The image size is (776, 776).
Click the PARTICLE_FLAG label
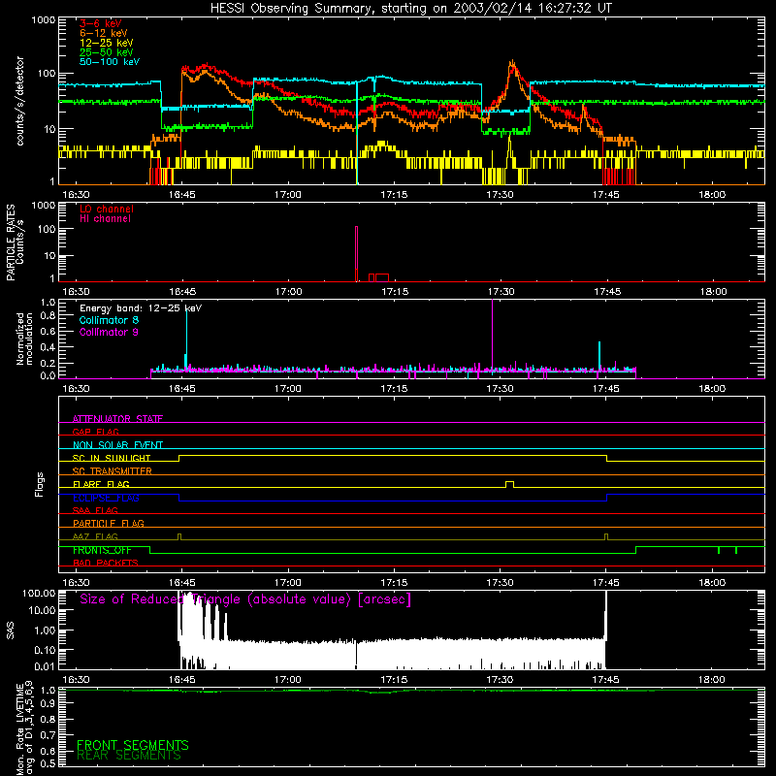pyautogui.click(x=109, y=523)
